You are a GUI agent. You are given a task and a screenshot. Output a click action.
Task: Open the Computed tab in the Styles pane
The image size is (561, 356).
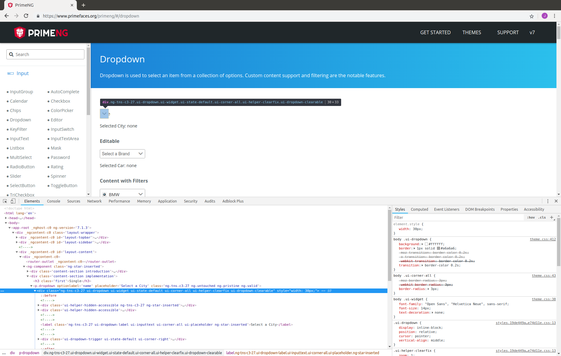point(419,209)
